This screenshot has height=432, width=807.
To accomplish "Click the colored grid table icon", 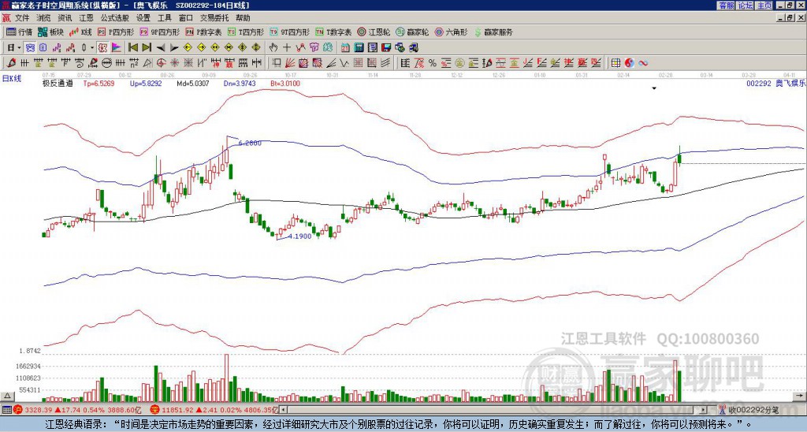I will point(615,63).
